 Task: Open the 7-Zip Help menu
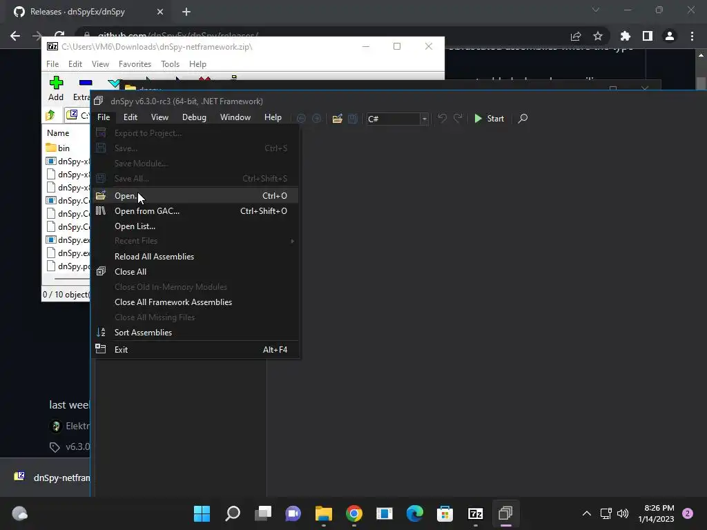197,64
